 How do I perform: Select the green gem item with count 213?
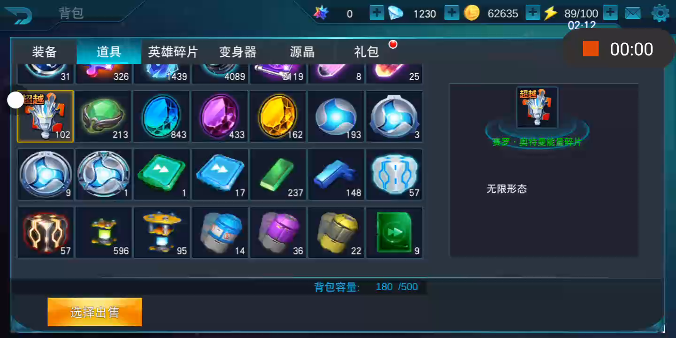[104, 116]
